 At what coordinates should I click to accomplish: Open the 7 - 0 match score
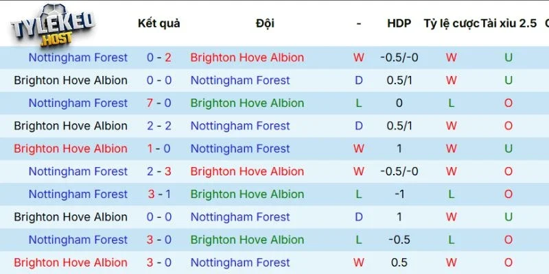coord(159,103)
